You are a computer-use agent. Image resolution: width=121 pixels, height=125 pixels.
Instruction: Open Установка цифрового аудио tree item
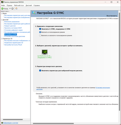pos(13,30)
